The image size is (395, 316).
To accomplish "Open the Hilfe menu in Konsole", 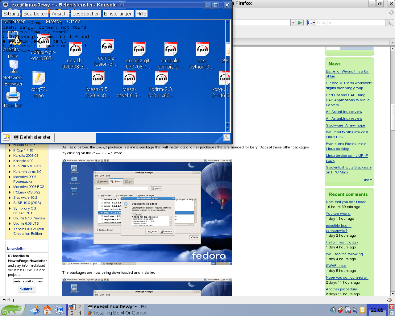I will (141, 14).
